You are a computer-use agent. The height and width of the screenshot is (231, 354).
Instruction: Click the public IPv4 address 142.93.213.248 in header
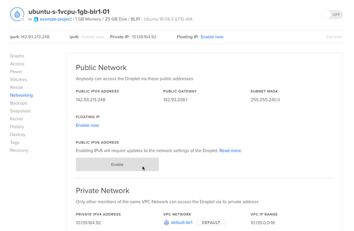pos(35,37)
